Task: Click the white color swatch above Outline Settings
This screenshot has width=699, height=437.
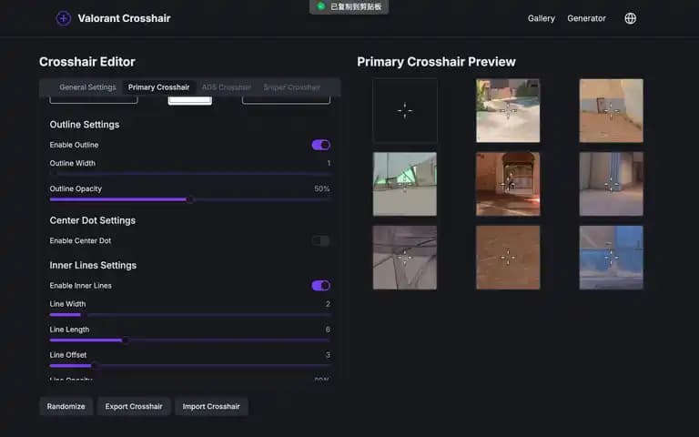Action: click(190, 100)
